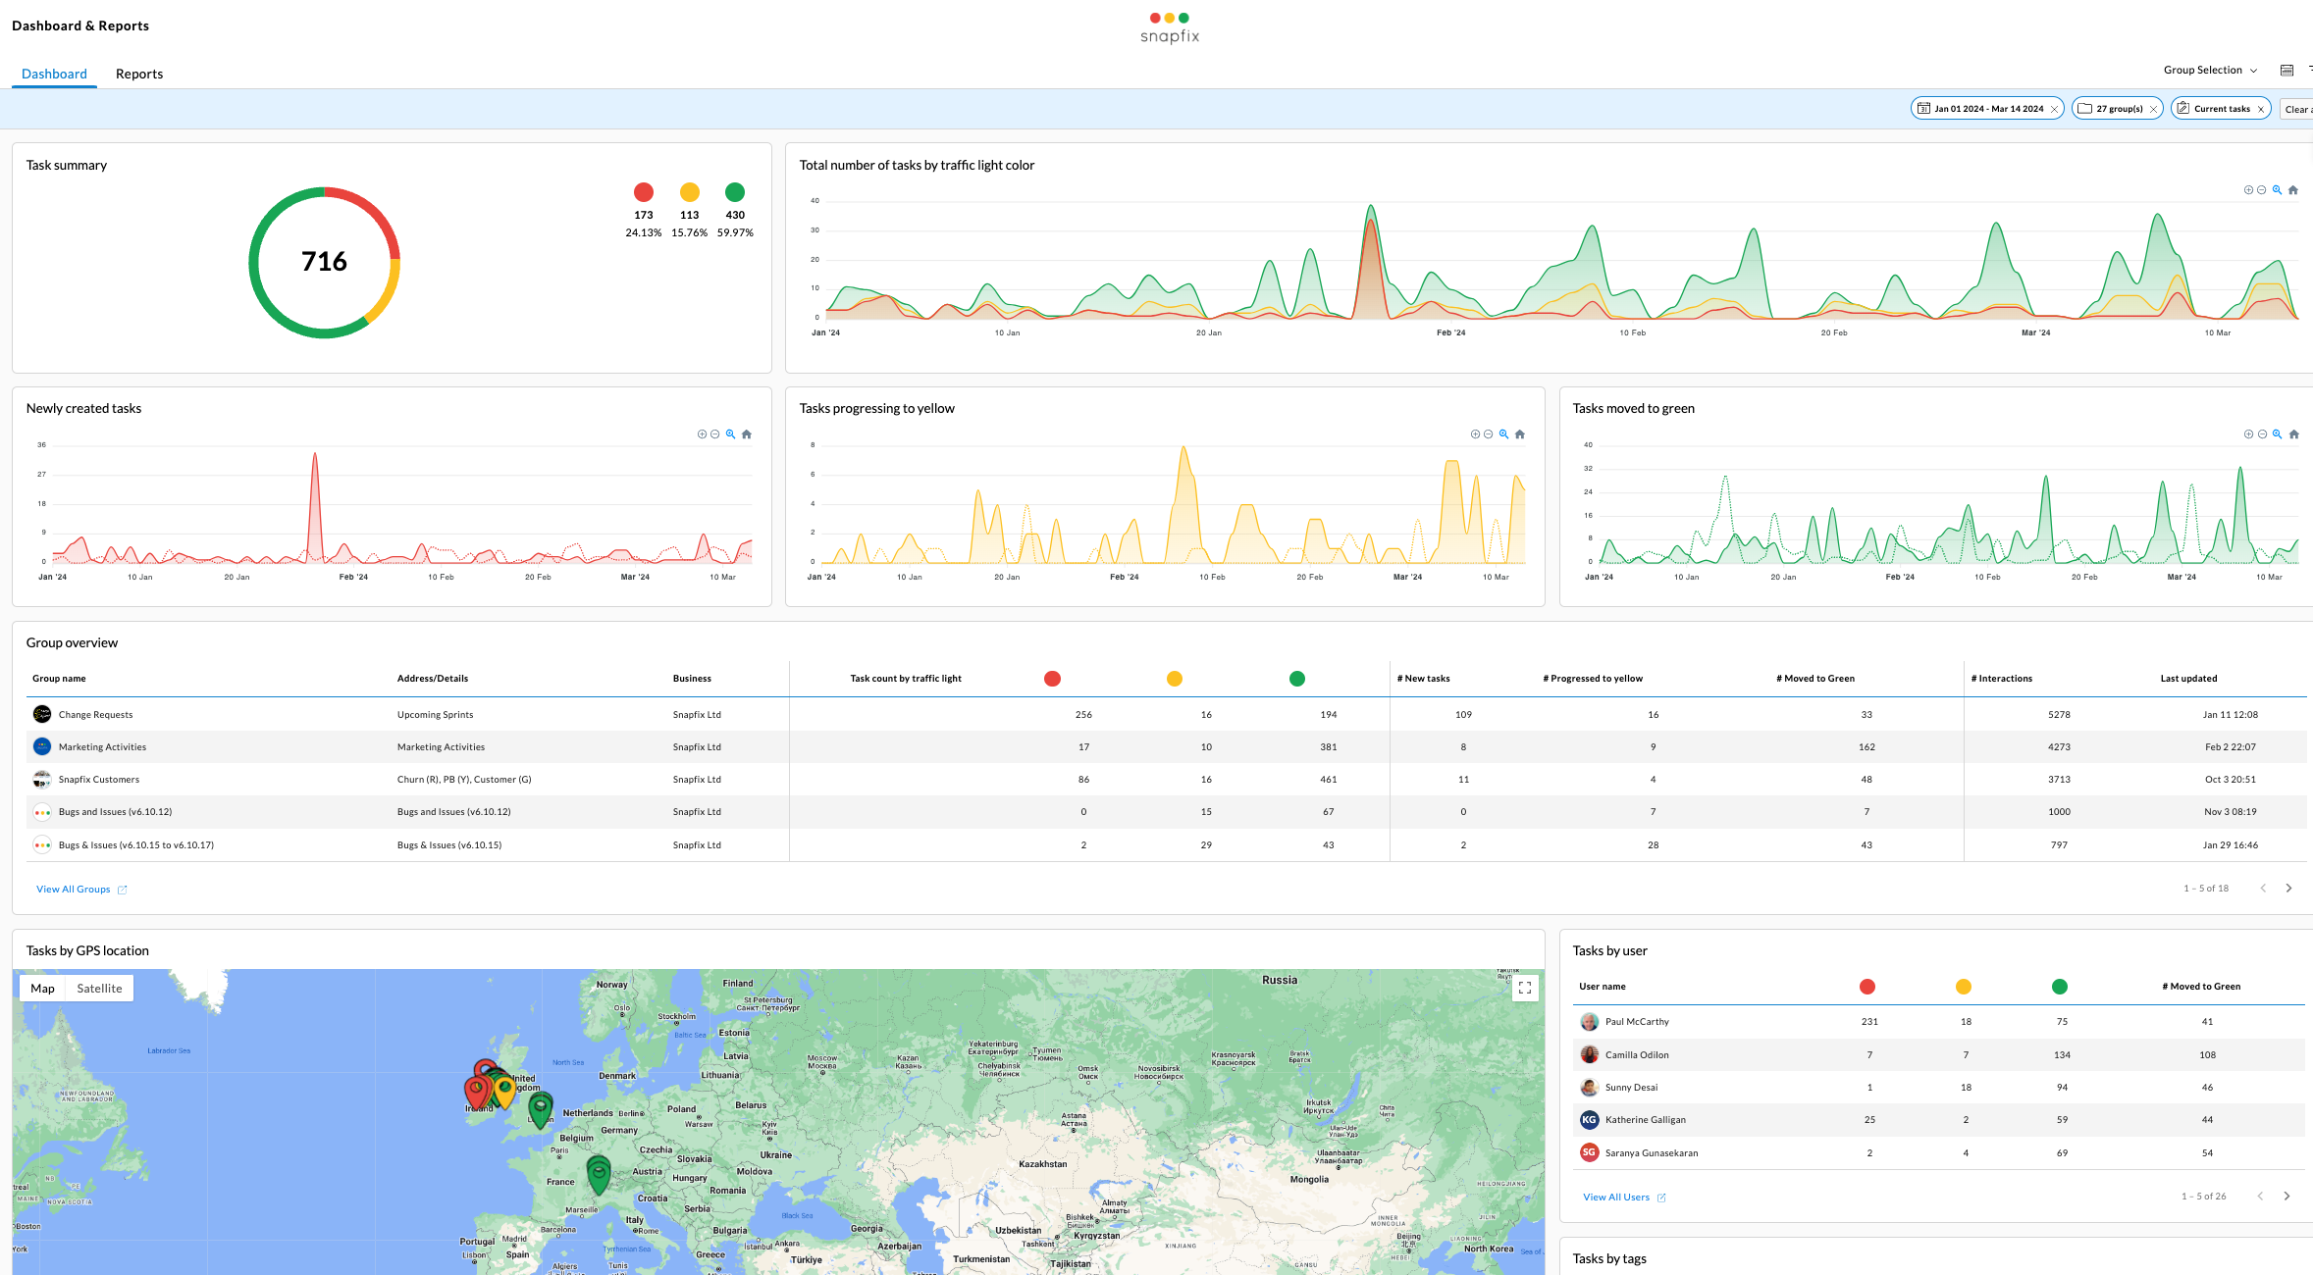The image size is (2313, 1275).
Task: Switch to the Reports tab
Action: coord(139,75)
